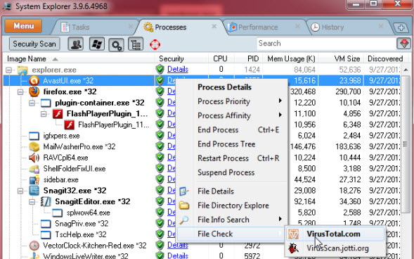Select the splwow64.exe process
The width and height of the screenshot is (414, 259).
click(x=88, y=213)
